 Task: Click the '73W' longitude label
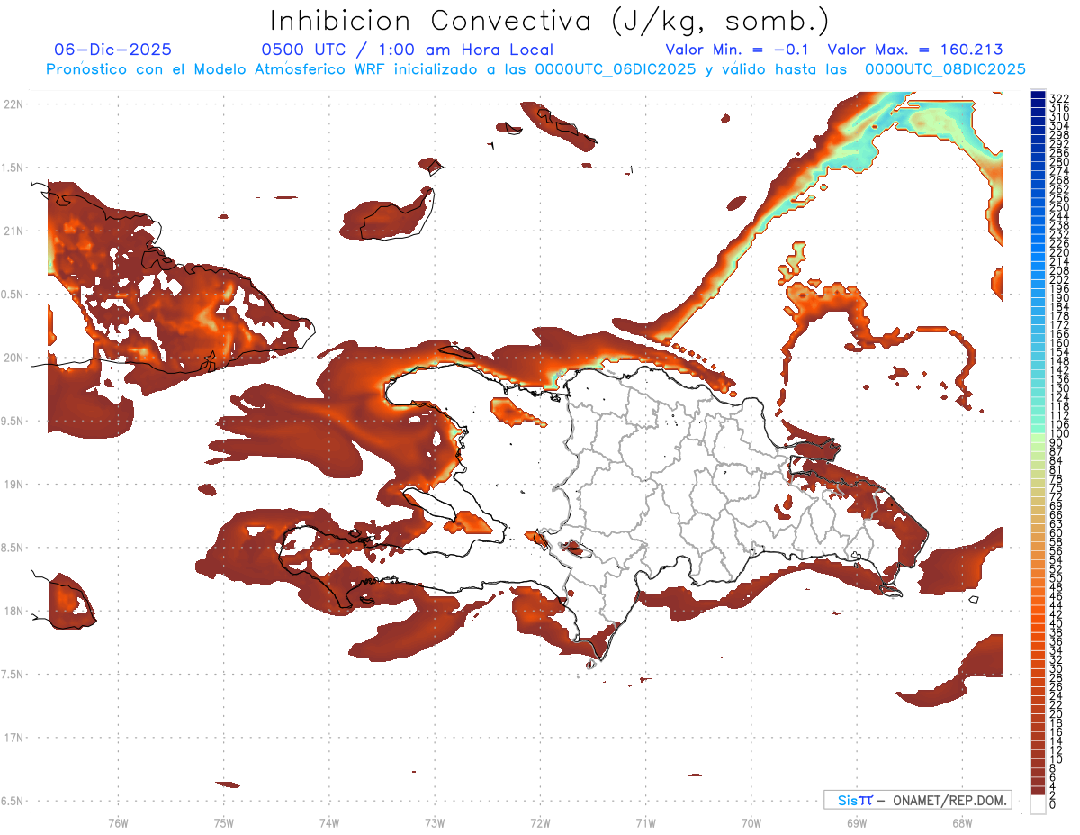435,822
